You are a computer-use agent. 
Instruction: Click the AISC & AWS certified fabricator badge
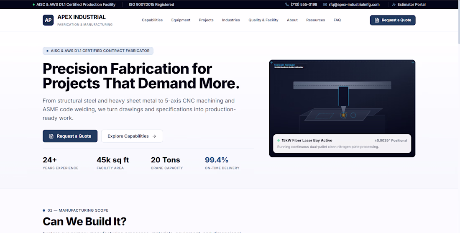98,51
